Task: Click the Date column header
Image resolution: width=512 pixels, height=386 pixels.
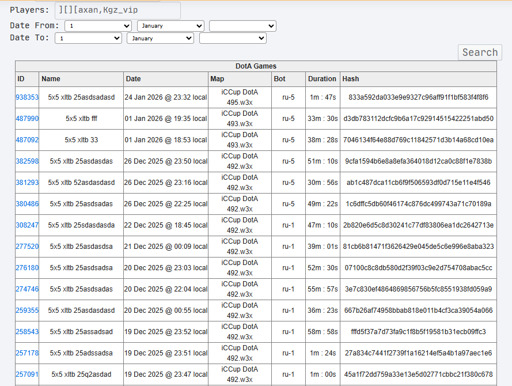Action: (166, 79)
